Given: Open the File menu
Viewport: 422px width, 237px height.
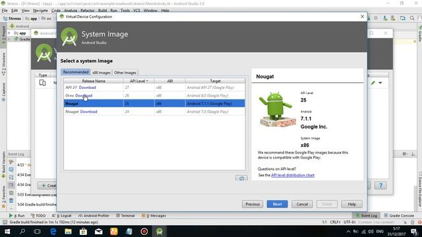Looking at the screenshot, I should [x=5, y=11].
